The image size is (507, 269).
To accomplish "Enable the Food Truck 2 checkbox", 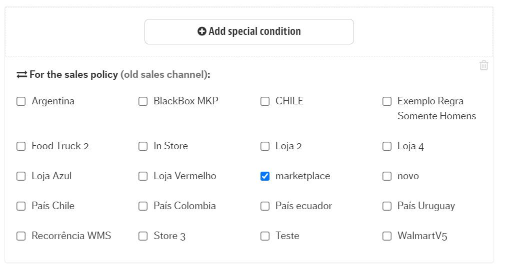I will point(21,146).
